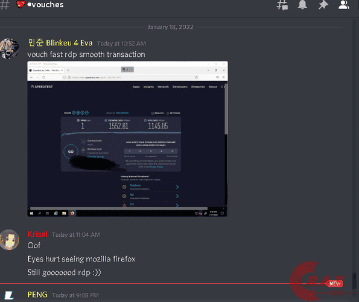Click the Krisal username
This screenshot has width=359, height=302.
[x=37, y=234]
